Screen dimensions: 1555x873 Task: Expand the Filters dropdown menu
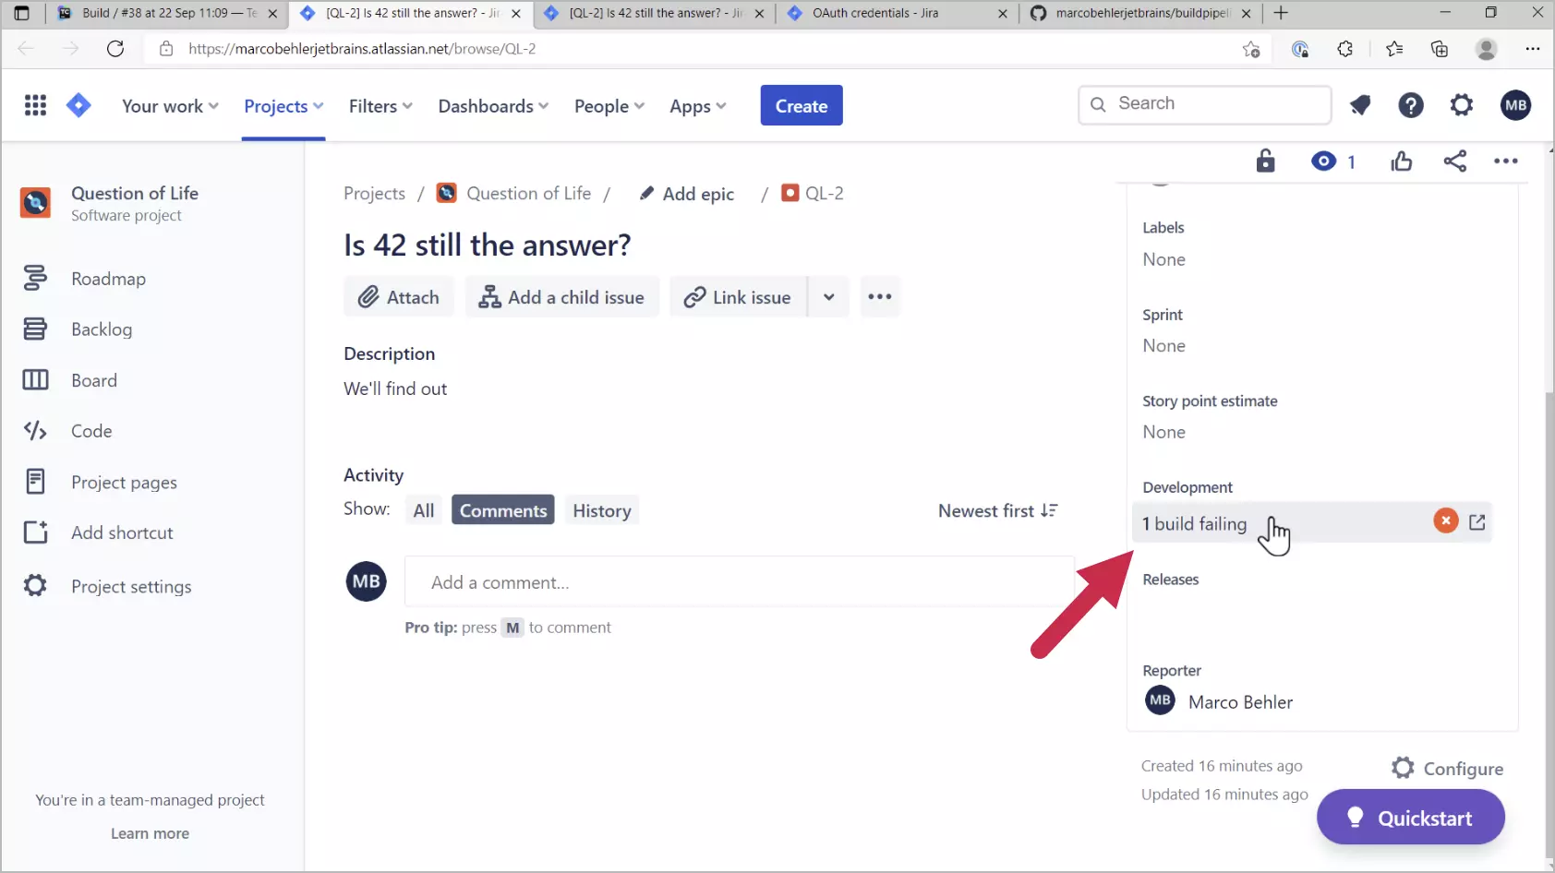click(x=380, y=106)
